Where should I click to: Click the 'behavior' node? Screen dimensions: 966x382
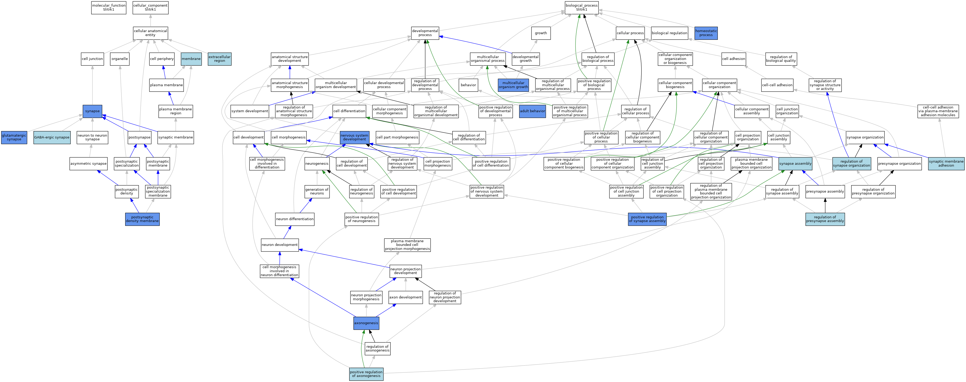468,85
